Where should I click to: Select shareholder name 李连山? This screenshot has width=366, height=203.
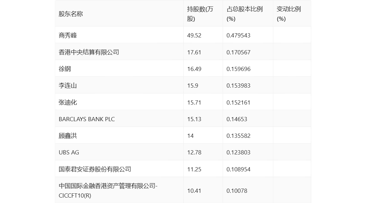[x=68, y=85]
